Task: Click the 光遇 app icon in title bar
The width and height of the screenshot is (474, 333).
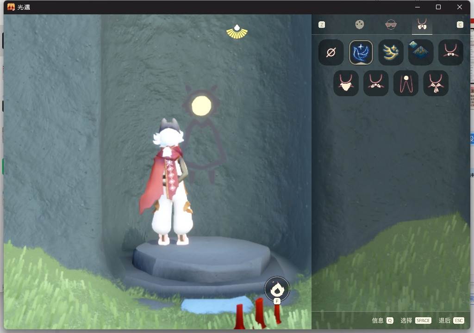Action: pos(11,7)
